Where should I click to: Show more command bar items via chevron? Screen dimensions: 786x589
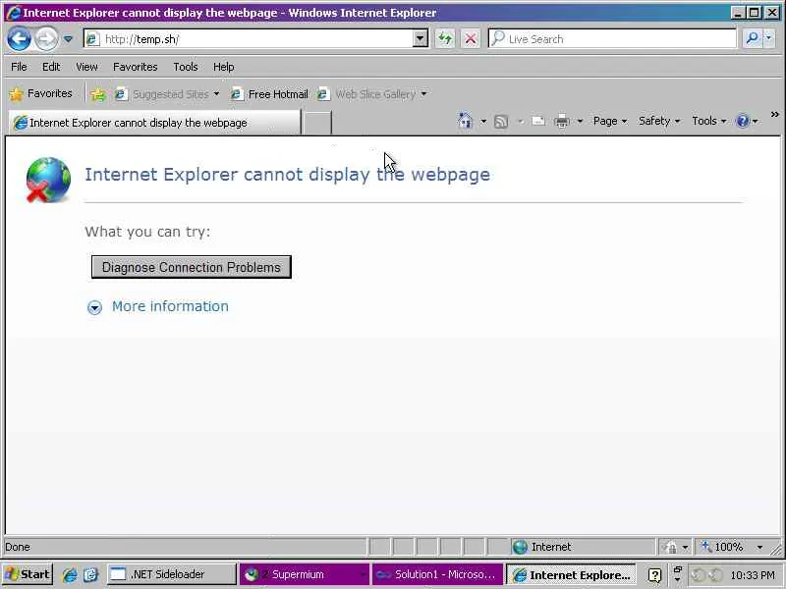coord(774,115)
